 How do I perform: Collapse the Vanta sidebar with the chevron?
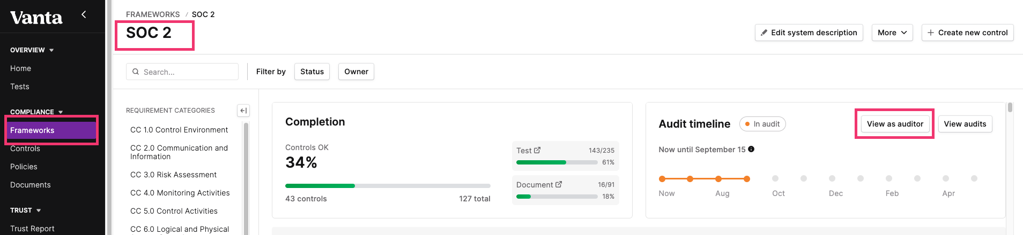(84, 15)
